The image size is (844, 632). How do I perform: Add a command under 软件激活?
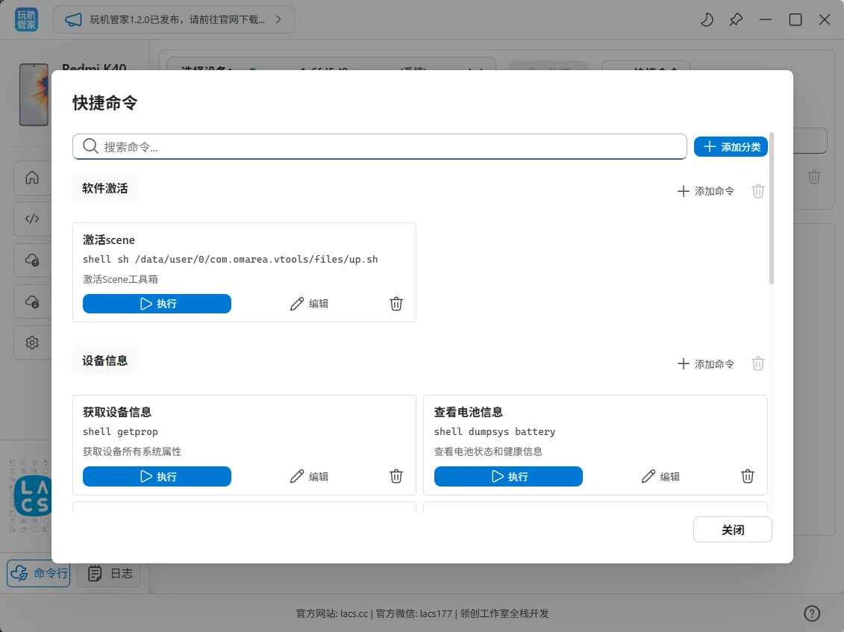click(705, 191)
